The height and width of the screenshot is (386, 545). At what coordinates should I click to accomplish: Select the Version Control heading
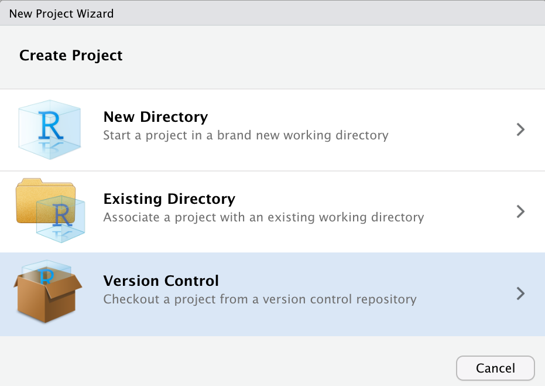(x=161, y=281)
